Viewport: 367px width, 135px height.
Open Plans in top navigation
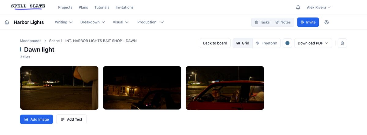83,7
